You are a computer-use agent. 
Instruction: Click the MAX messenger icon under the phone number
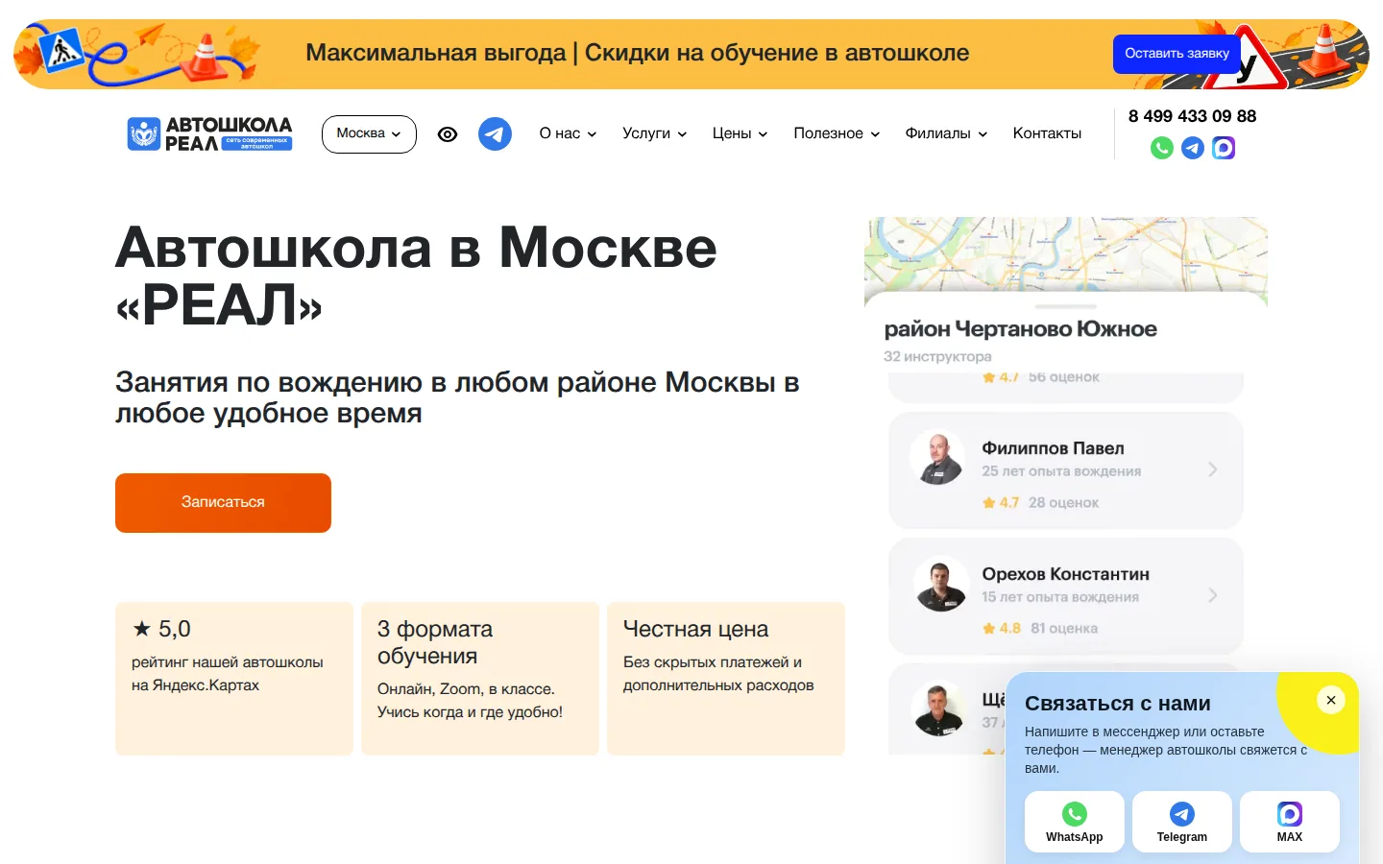click(1224, 148)
